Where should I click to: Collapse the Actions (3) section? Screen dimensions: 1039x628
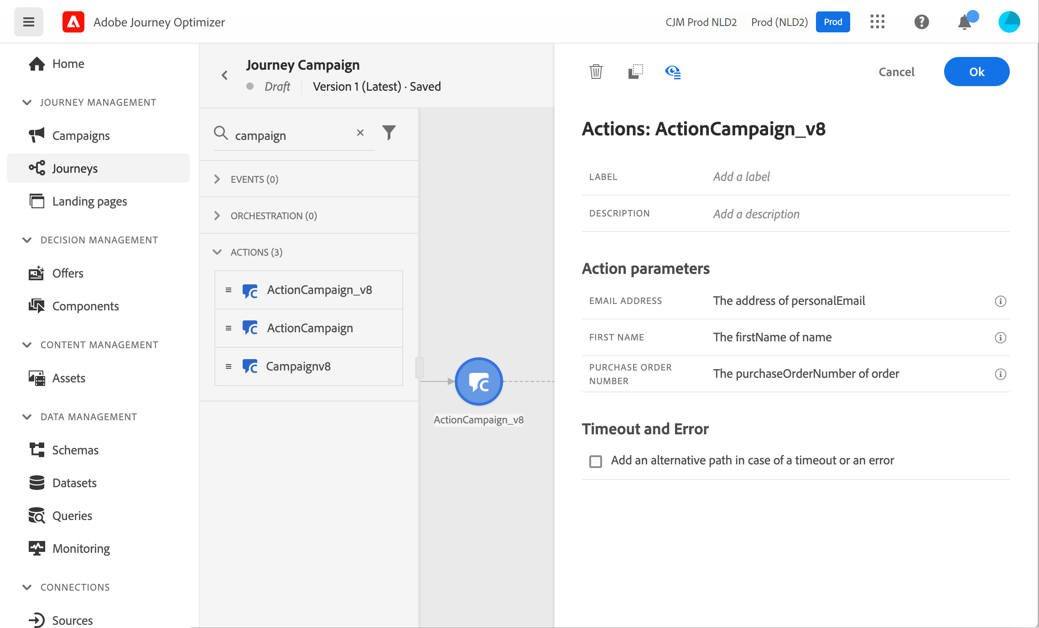(217, 252)
